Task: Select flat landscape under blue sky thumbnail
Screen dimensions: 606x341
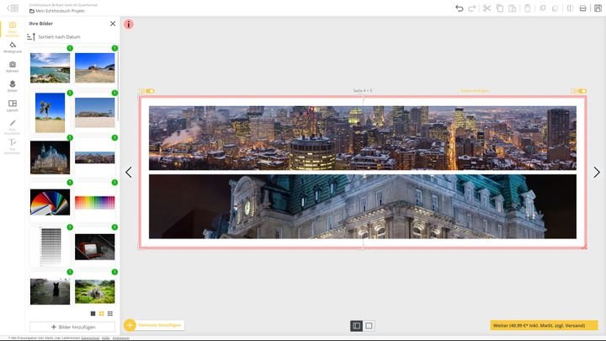Action: 94,113
